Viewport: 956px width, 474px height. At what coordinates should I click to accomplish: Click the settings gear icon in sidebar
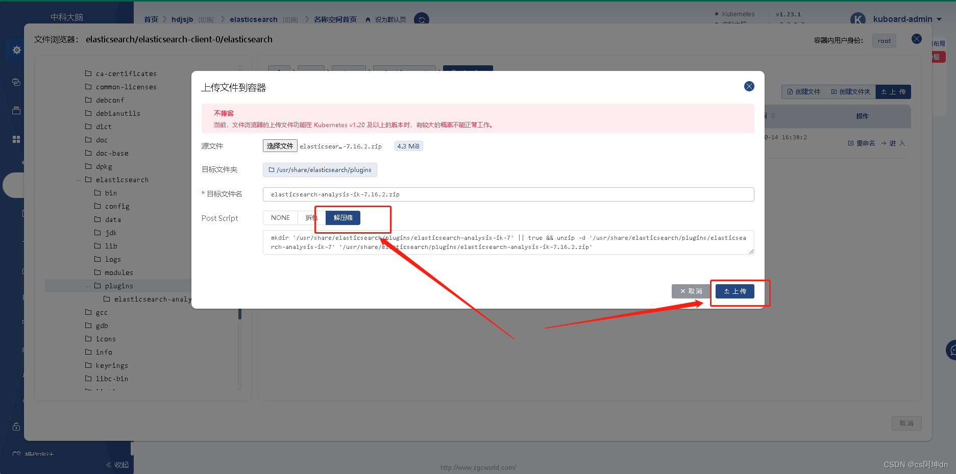(16, 49)
